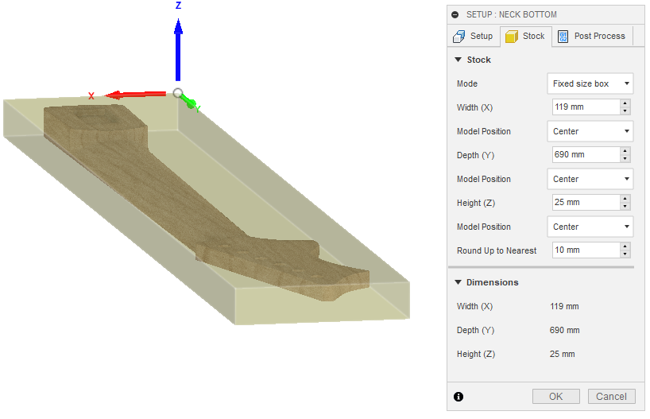Open Model Position dropdown under Height (Z)

point(590,227)
